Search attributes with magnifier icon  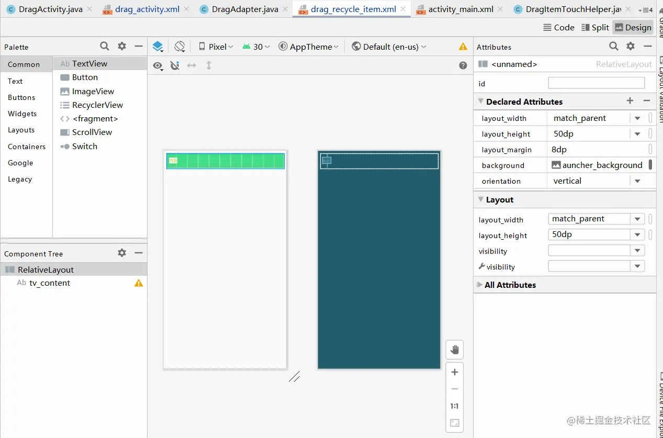[614, 46]
